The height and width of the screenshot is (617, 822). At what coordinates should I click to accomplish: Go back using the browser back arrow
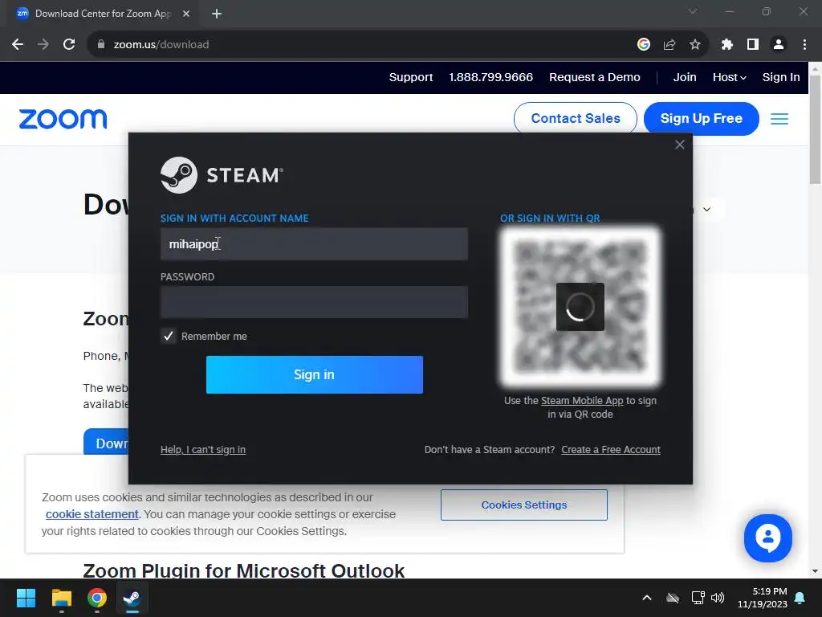click(x=18, y=45)
